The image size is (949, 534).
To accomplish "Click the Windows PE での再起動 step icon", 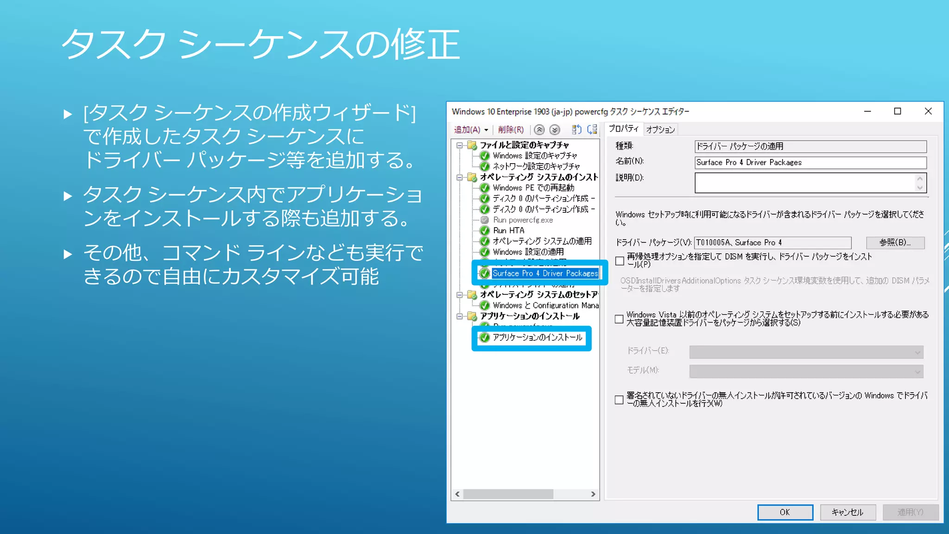I will [x=485, y=188].
